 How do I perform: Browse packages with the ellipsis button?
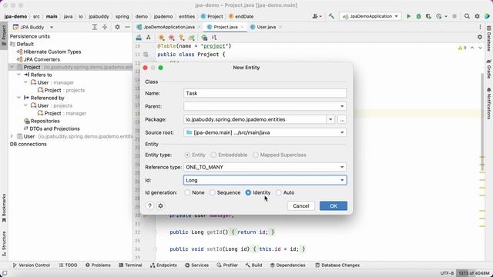342,119
